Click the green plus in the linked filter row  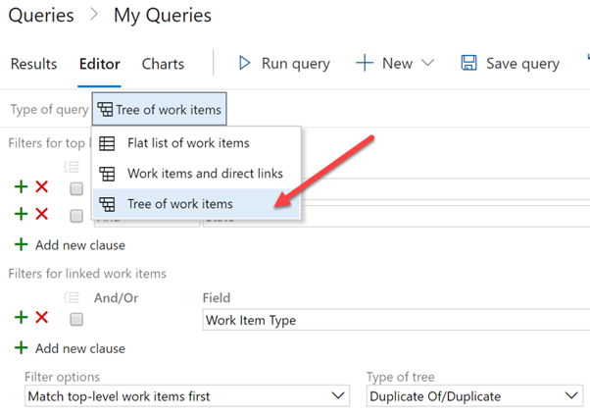22,317
